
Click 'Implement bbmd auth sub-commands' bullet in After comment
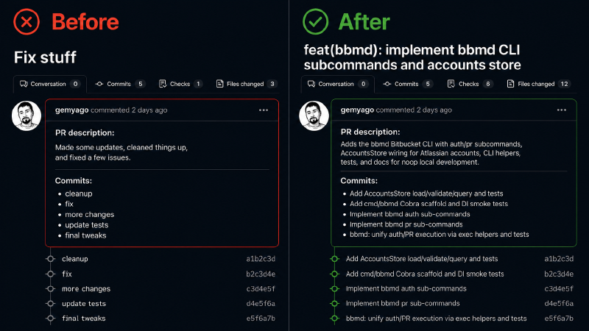click(410, 214)
